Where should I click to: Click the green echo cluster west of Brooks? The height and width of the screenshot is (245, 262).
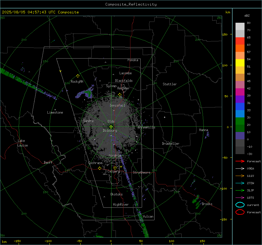click(197, 201)
